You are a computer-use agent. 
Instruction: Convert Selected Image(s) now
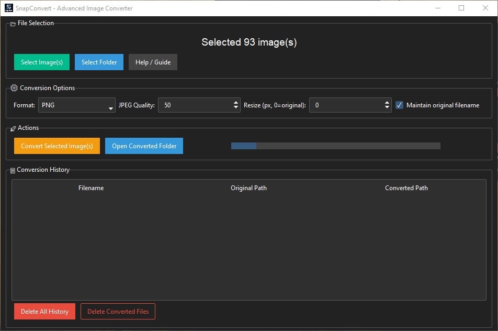coord(56,146)
